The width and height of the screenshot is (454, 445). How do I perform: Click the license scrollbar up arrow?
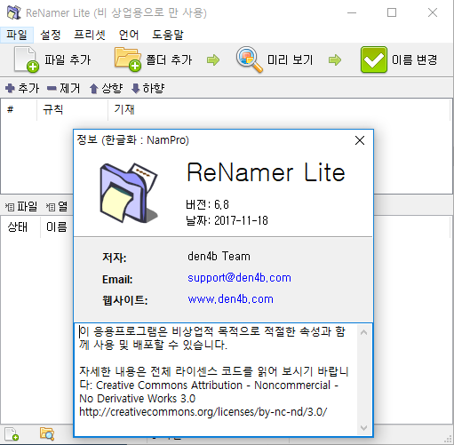point(364,332)
